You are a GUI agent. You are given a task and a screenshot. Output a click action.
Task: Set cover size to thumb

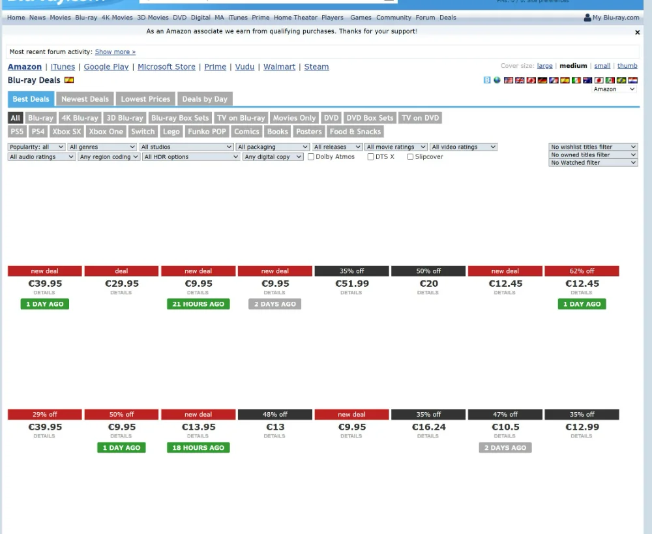coord(627,66)
